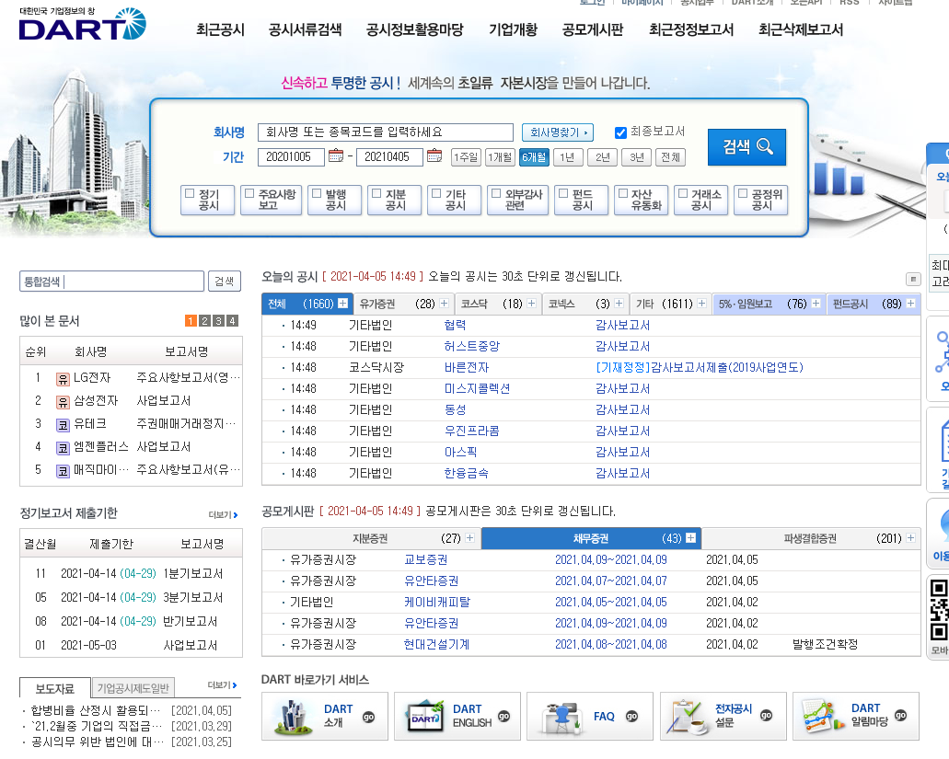Select the 1년 period button

coord(568,157)
